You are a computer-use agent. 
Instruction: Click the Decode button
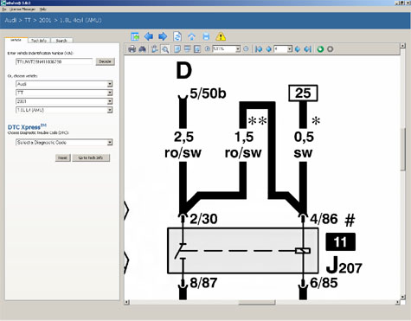click(106, 61)
